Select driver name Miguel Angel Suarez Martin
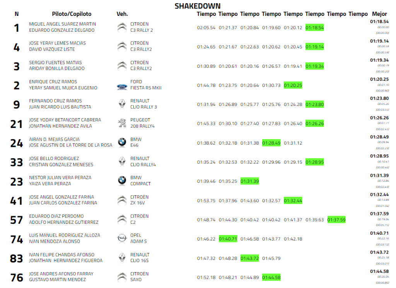Screen dimensions: 396x288 coord(62,24)
